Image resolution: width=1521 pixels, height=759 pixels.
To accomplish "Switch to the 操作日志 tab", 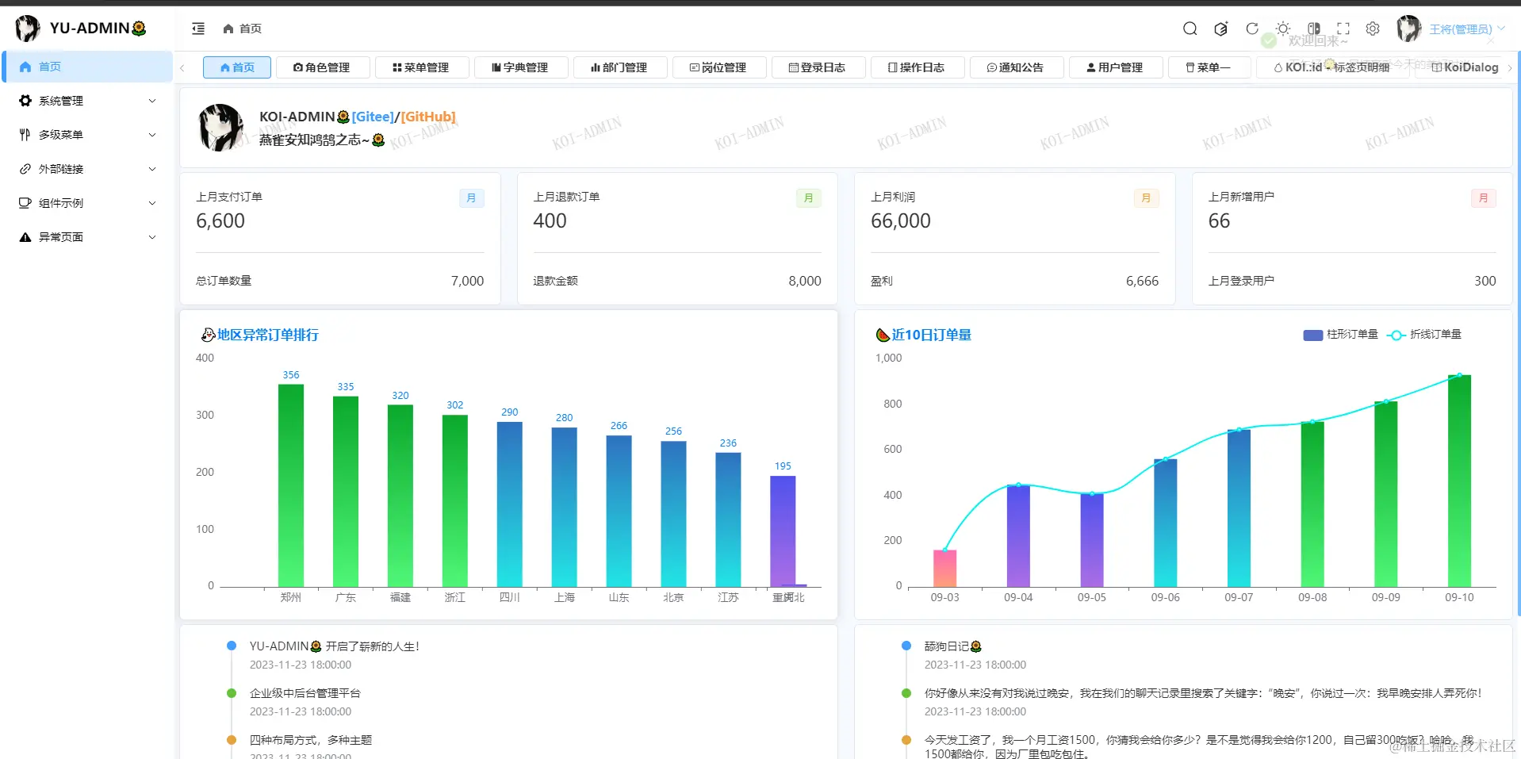I will coord(918,67).
